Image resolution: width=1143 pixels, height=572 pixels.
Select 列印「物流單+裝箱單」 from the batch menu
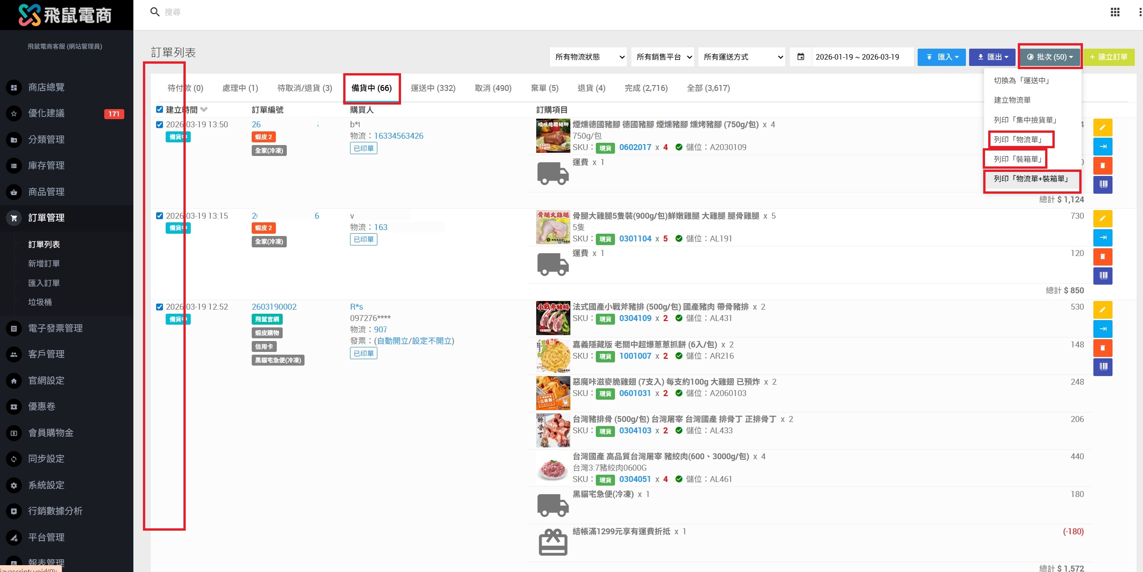click(1031, 179)
